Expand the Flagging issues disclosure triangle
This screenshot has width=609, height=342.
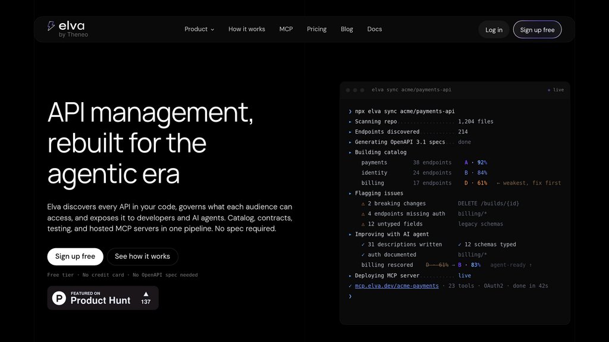(x=350, y=193)
